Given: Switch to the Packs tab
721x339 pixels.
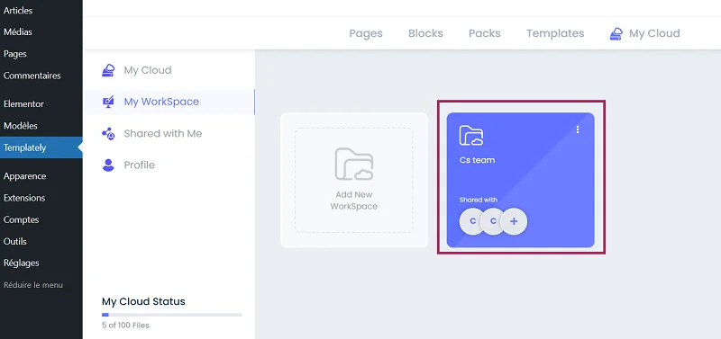Looking at the screenshot, I should [485, 33].
